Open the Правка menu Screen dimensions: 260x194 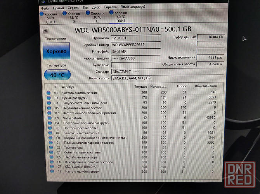pyautogui.click(x=58, y=8)
